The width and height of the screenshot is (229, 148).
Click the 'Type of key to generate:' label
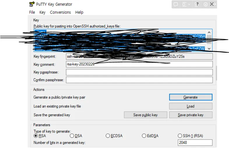pos(52,131)
